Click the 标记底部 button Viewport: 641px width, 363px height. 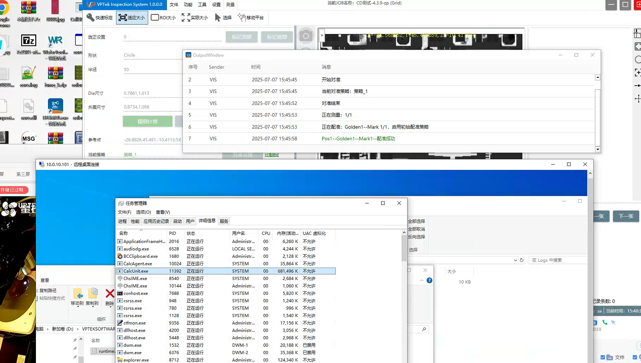[277, 37]
